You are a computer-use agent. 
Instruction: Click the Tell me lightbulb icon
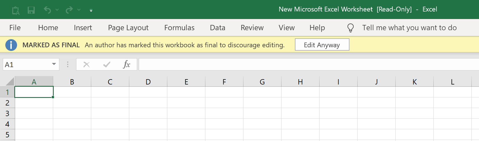click(351, 28)
